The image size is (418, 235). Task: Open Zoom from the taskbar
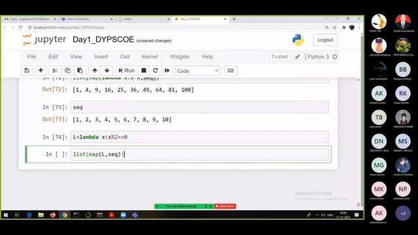pos(123,215)
